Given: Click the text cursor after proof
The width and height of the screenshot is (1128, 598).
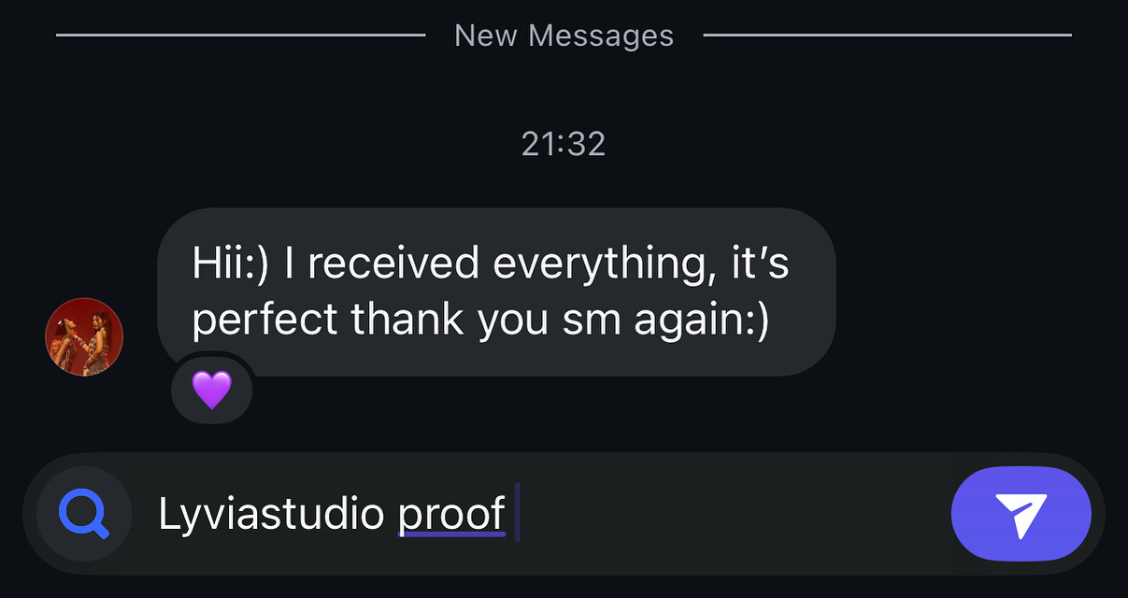Looking at the screenshot, I should (x=517, y=515).
